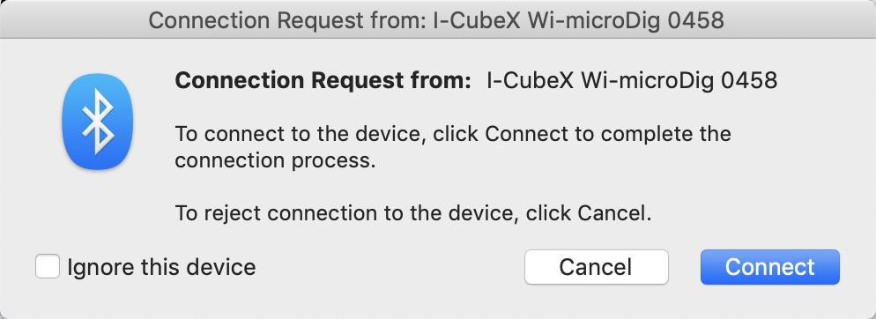The height and width of the screenshot is (319, 876).
Task: Click Cancel to reject the connection
Action: tap(596, 267)
